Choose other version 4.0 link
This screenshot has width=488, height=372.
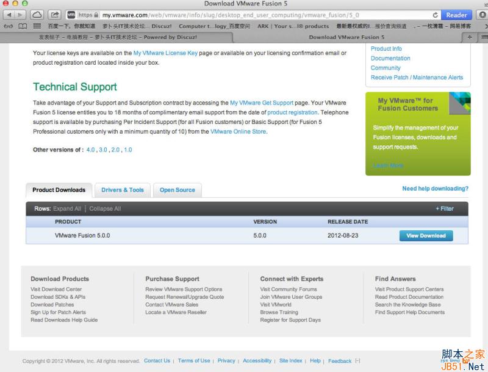(x=90, y=150)
